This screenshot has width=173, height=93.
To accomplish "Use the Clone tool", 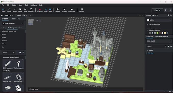I will (20, 10).
